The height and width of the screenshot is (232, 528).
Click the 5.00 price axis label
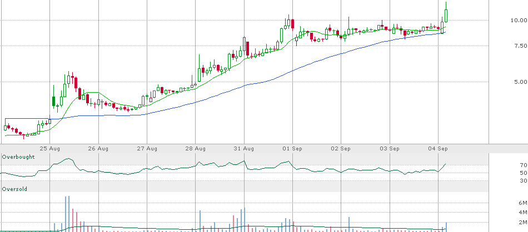point(520,82)
